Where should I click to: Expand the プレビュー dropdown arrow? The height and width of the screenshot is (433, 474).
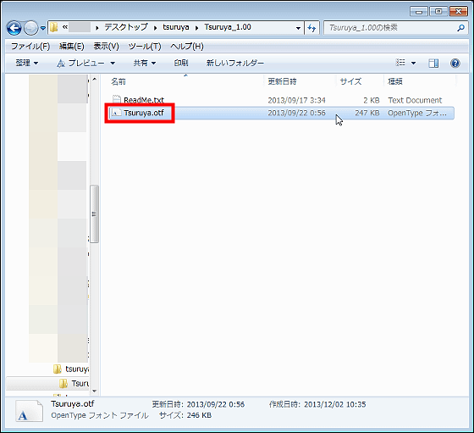coord(113,64)
